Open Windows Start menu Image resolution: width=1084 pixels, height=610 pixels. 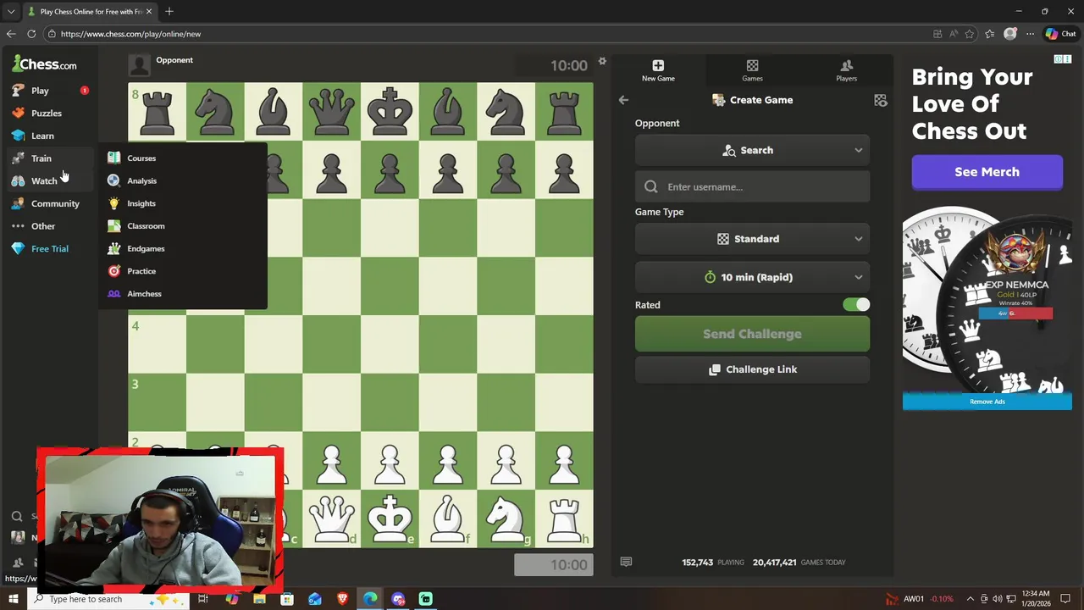13,599
